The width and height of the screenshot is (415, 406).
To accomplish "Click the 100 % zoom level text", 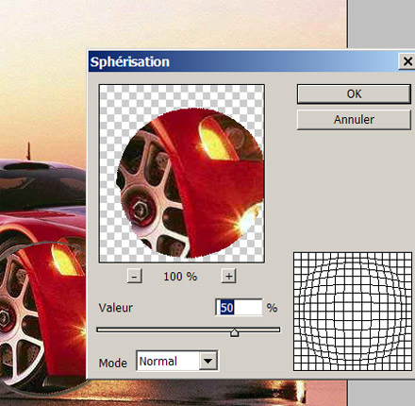I will click(x=180, y=277).
